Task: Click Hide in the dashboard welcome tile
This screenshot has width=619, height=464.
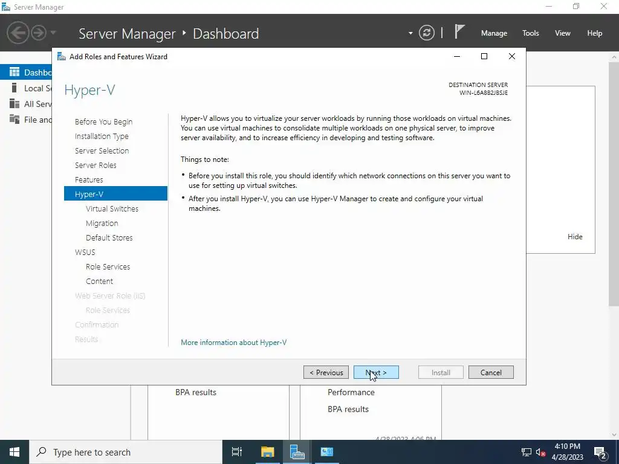Action: click(x=575, y=236)
